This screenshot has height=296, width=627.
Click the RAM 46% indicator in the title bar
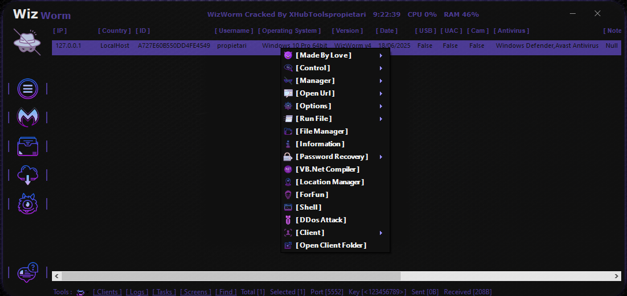461,14
